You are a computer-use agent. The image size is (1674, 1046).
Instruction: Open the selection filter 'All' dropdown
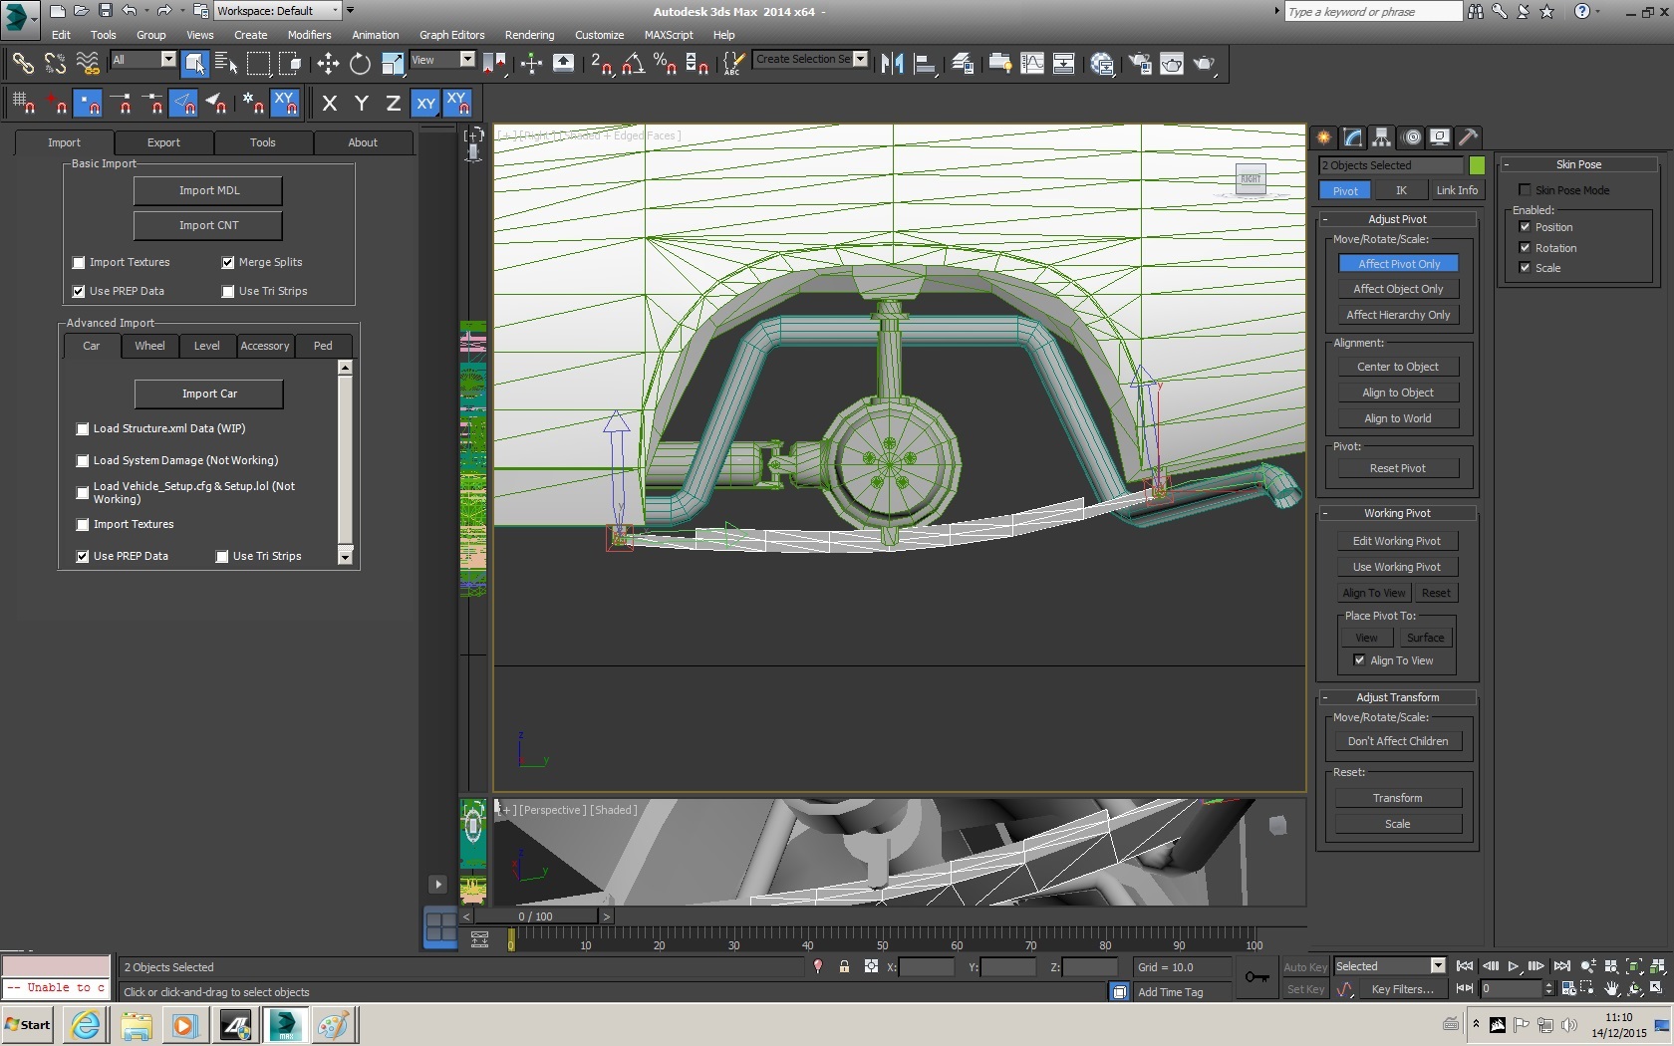pyautogui.click(x=167, y=60)
